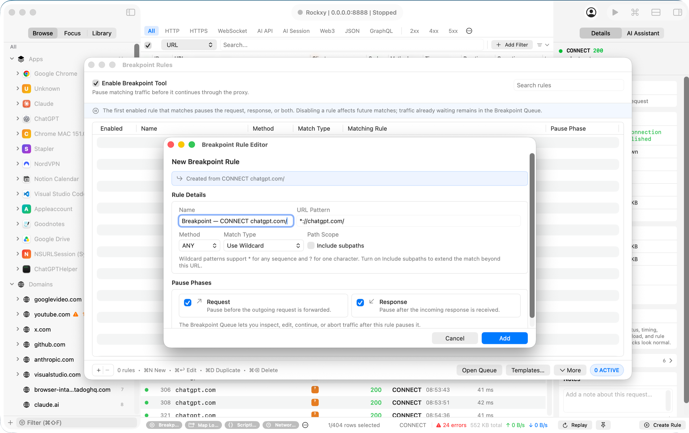Click the youtube.com warning triangle icon

click(76, 314)
